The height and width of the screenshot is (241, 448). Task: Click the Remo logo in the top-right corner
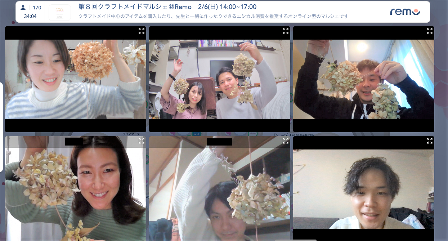tap(404, 12)
